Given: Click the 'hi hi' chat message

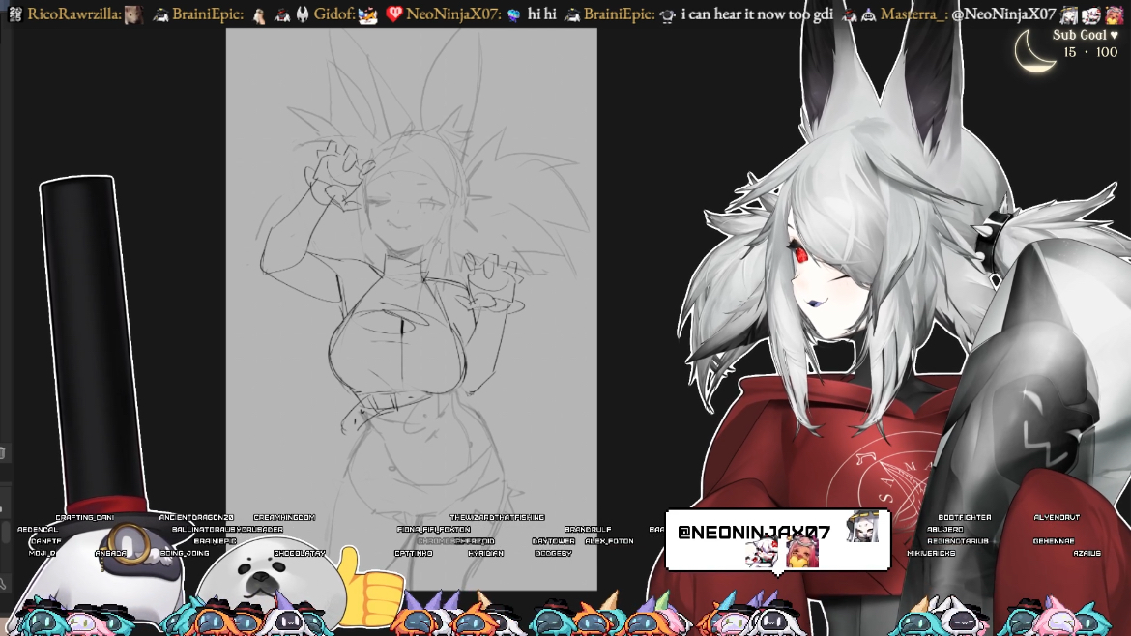Looking at the screenshot, I should click(x=541, y=14).
